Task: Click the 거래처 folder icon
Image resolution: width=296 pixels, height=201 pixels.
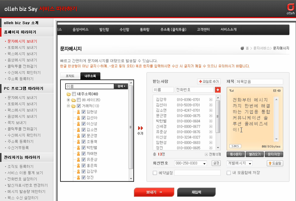Action: [x=74, y=106]
